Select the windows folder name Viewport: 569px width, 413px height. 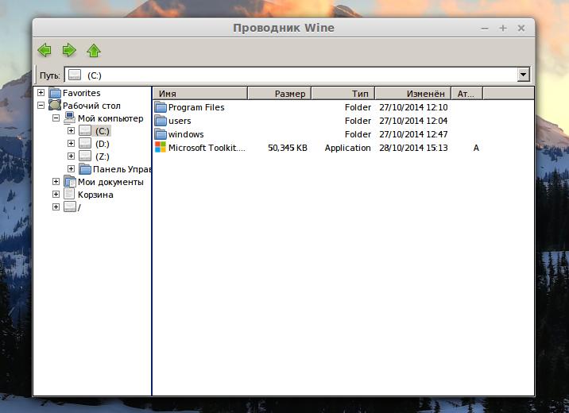click(x=186, y=134)
